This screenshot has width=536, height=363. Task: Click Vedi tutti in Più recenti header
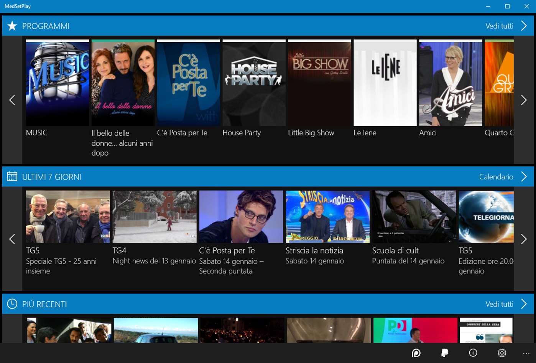click(x=499, y=304)
